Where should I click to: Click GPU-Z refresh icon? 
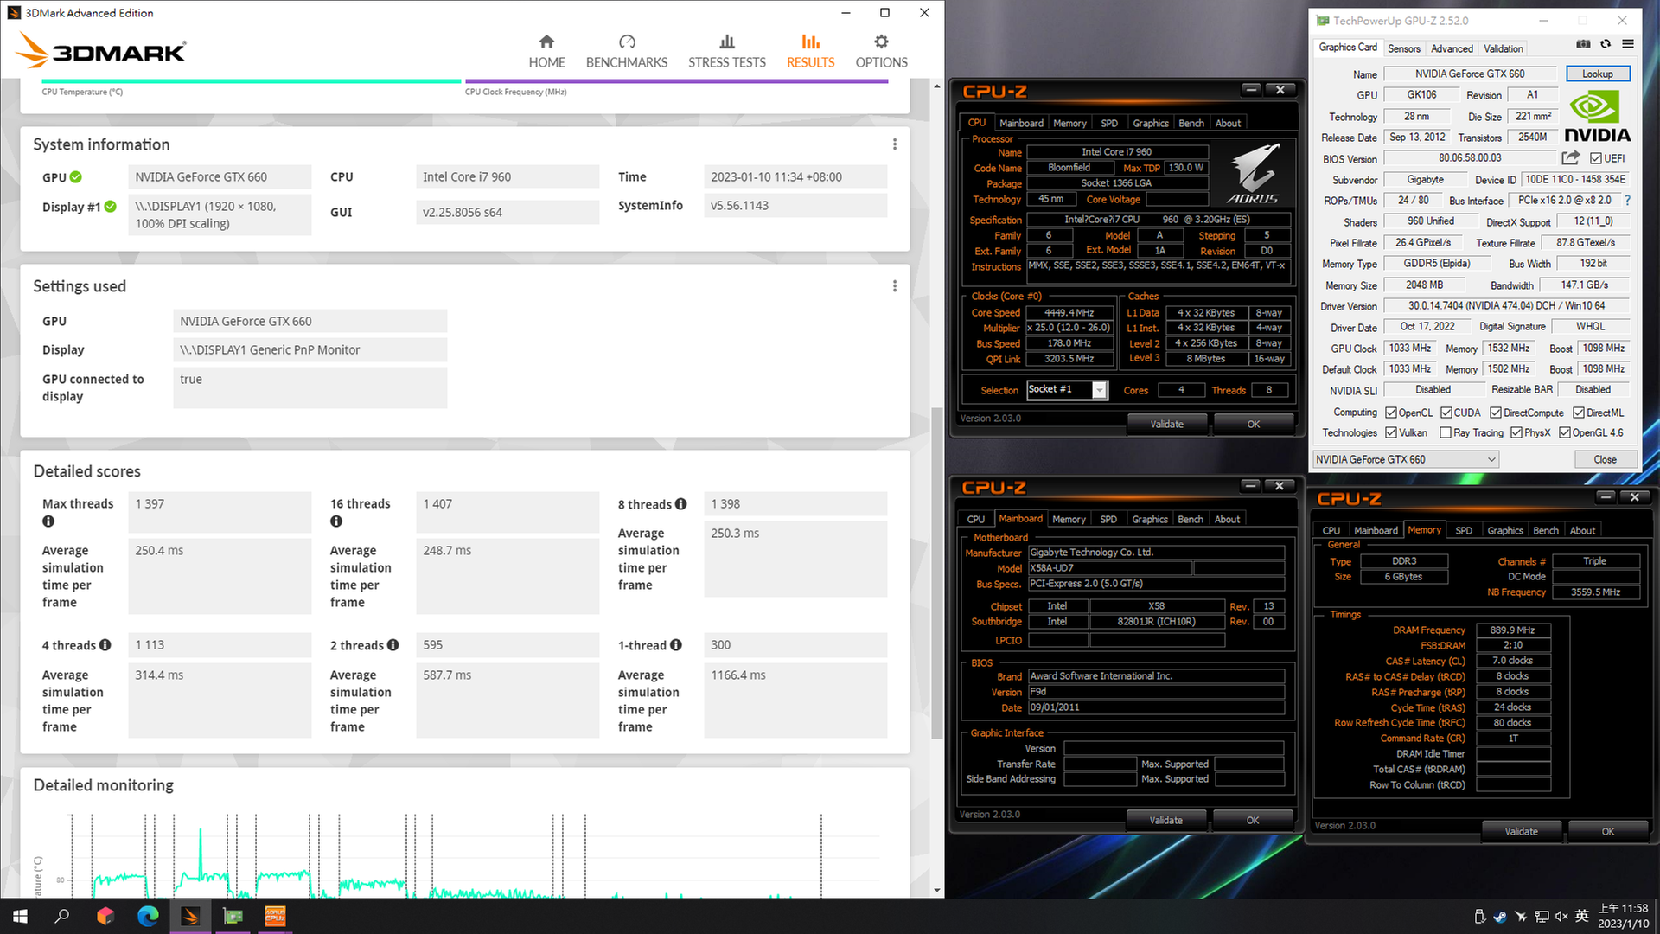(x=1606, y=45)
